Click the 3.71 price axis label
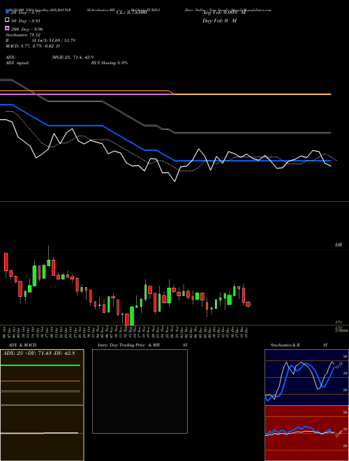This screenshot has width=349, height=461. click(x=338, y=322)
